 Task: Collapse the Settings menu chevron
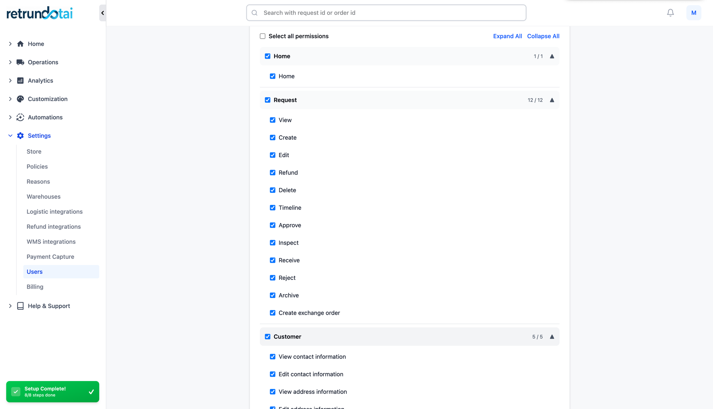tap(10, 136)
